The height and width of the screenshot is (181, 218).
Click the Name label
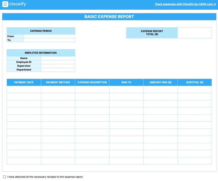pyautogui.click(x=24, y=58)
